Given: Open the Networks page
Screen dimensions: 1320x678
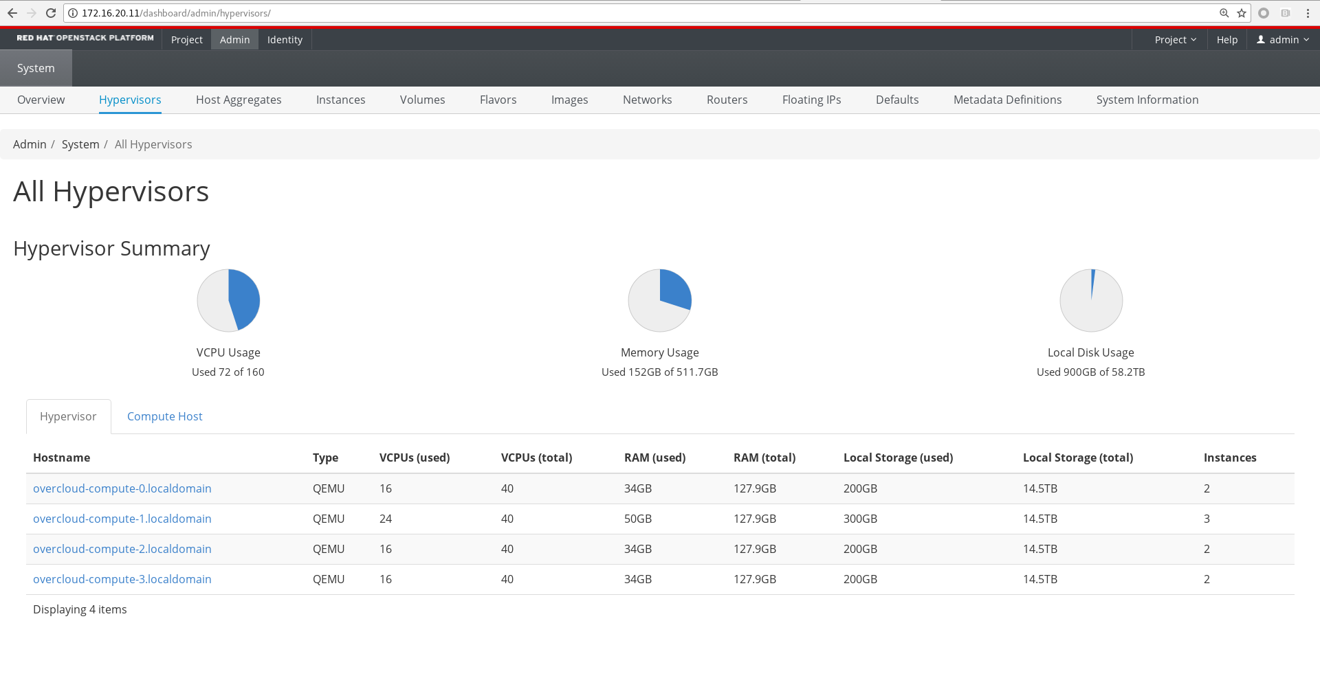Looking at the screenshot, I should [x=648, y=100].
